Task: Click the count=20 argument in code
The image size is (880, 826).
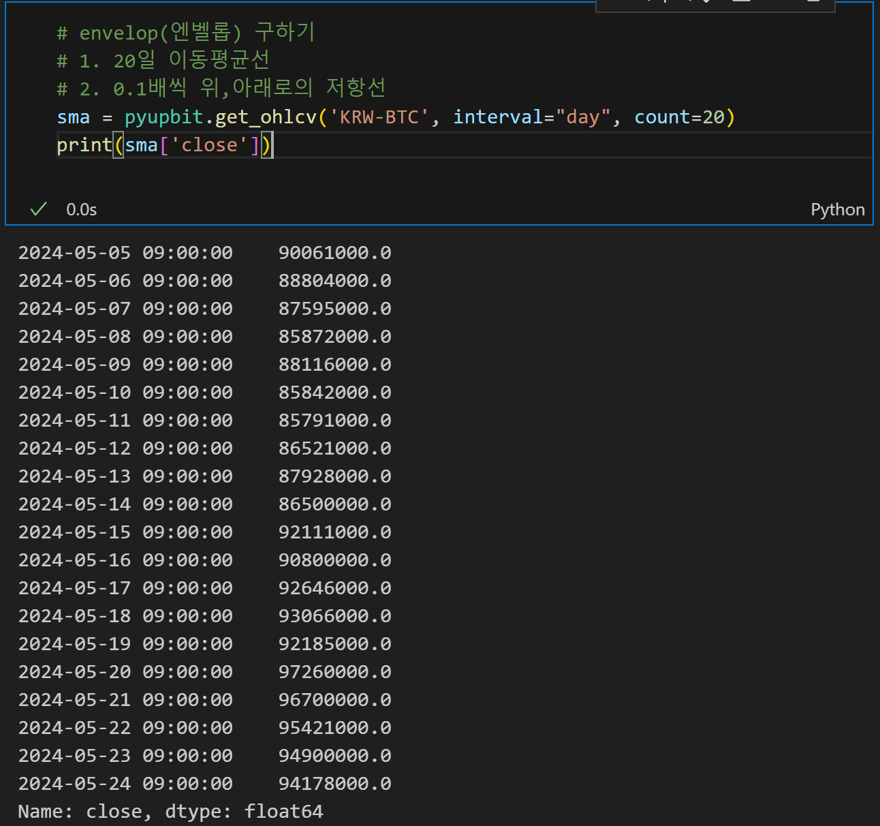Action: tap(679, 117)
